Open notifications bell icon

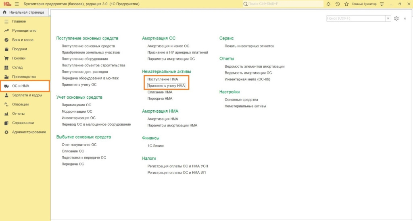pyautogui.click(x=328, y=4)
